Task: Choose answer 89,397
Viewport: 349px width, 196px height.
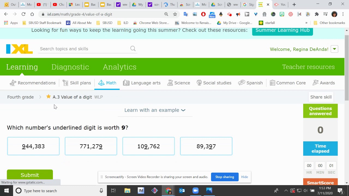Action: pyautogui.click(x=206, y=146)
